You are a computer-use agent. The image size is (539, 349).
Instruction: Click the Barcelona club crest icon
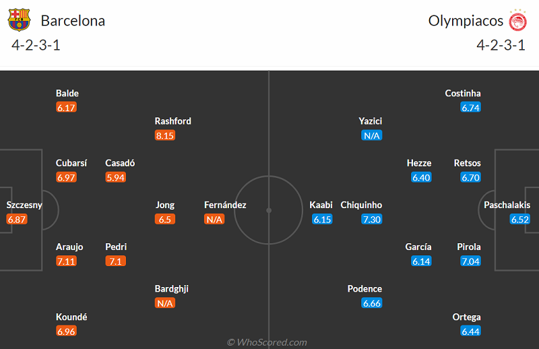19,20
